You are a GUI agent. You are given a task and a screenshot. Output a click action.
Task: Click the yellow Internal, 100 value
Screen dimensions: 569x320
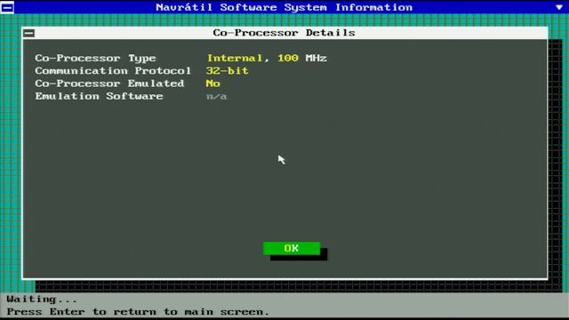pyautogui.click(x=252, y=58)
